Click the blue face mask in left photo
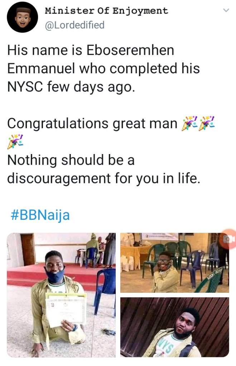Image resolution: width=236 pixels, height=366 pixels. [54, 275]
